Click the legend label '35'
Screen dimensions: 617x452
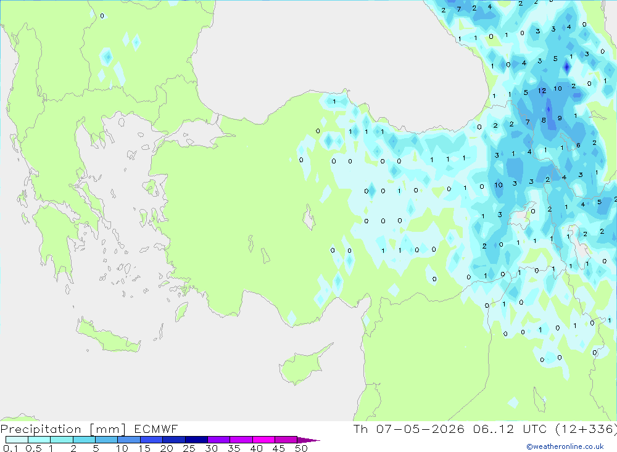click(x=234, y=448)
